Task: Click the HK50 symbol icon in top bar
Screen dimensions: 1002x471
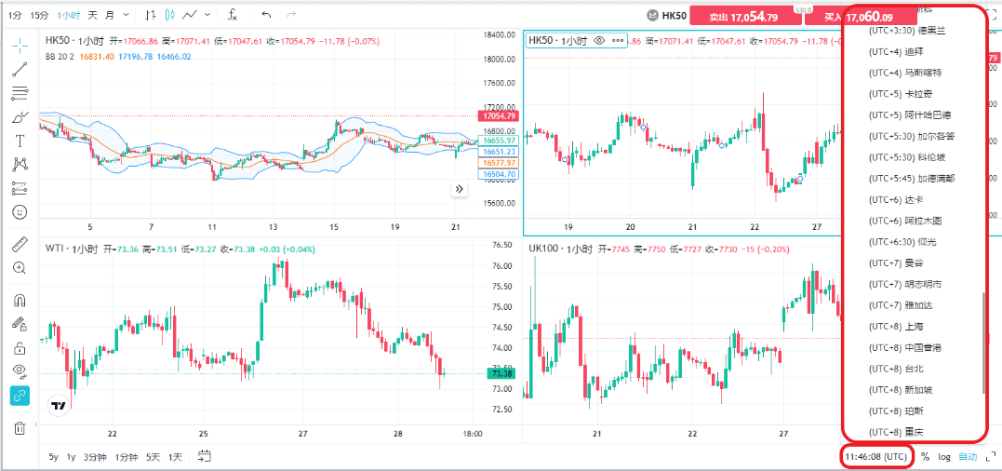Action: [652, 15]
